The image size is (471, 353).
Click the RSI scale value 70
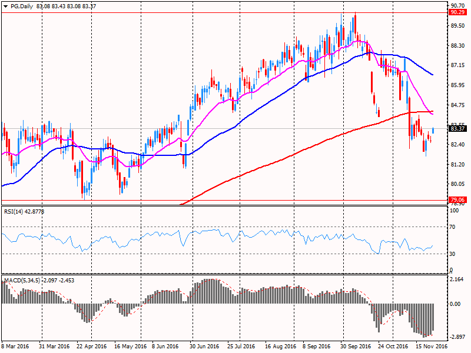point(453,227)
